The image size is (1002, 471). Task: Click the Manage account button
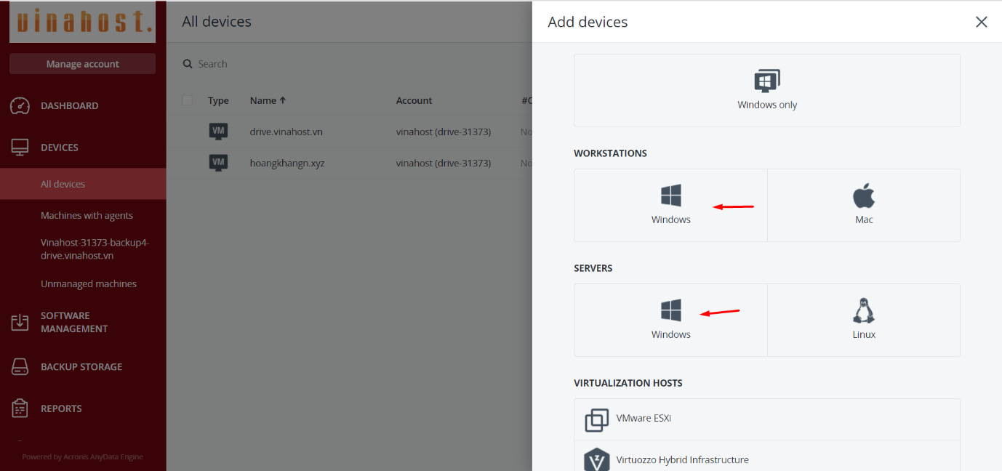82,64
